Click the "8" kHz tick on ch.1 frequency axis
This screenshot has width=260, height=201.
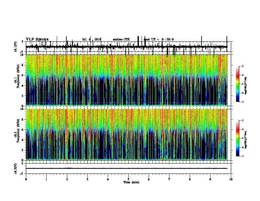23,65
